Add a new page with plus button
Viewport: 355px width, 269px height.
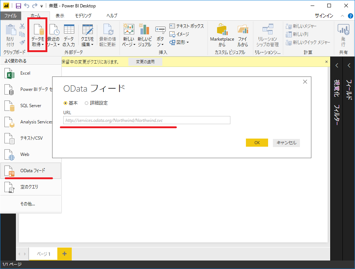[x=64, y=254]
